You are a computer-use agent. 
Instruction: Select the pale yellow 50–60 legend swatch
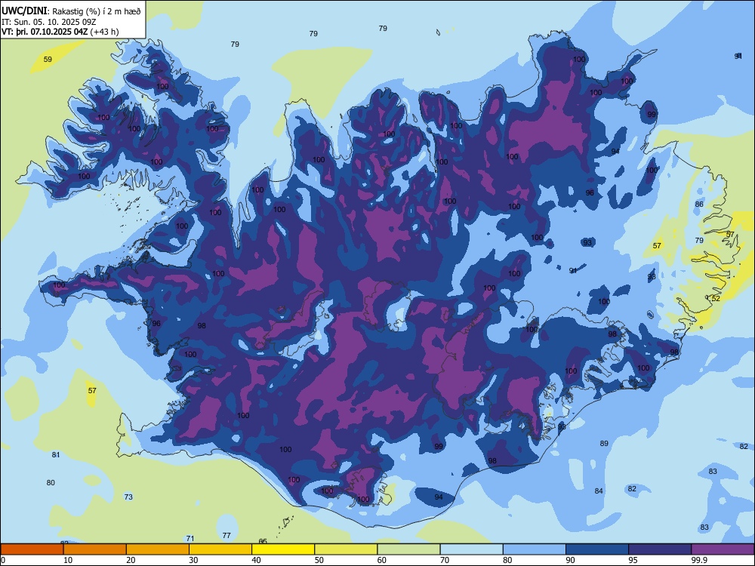[346, 549]
